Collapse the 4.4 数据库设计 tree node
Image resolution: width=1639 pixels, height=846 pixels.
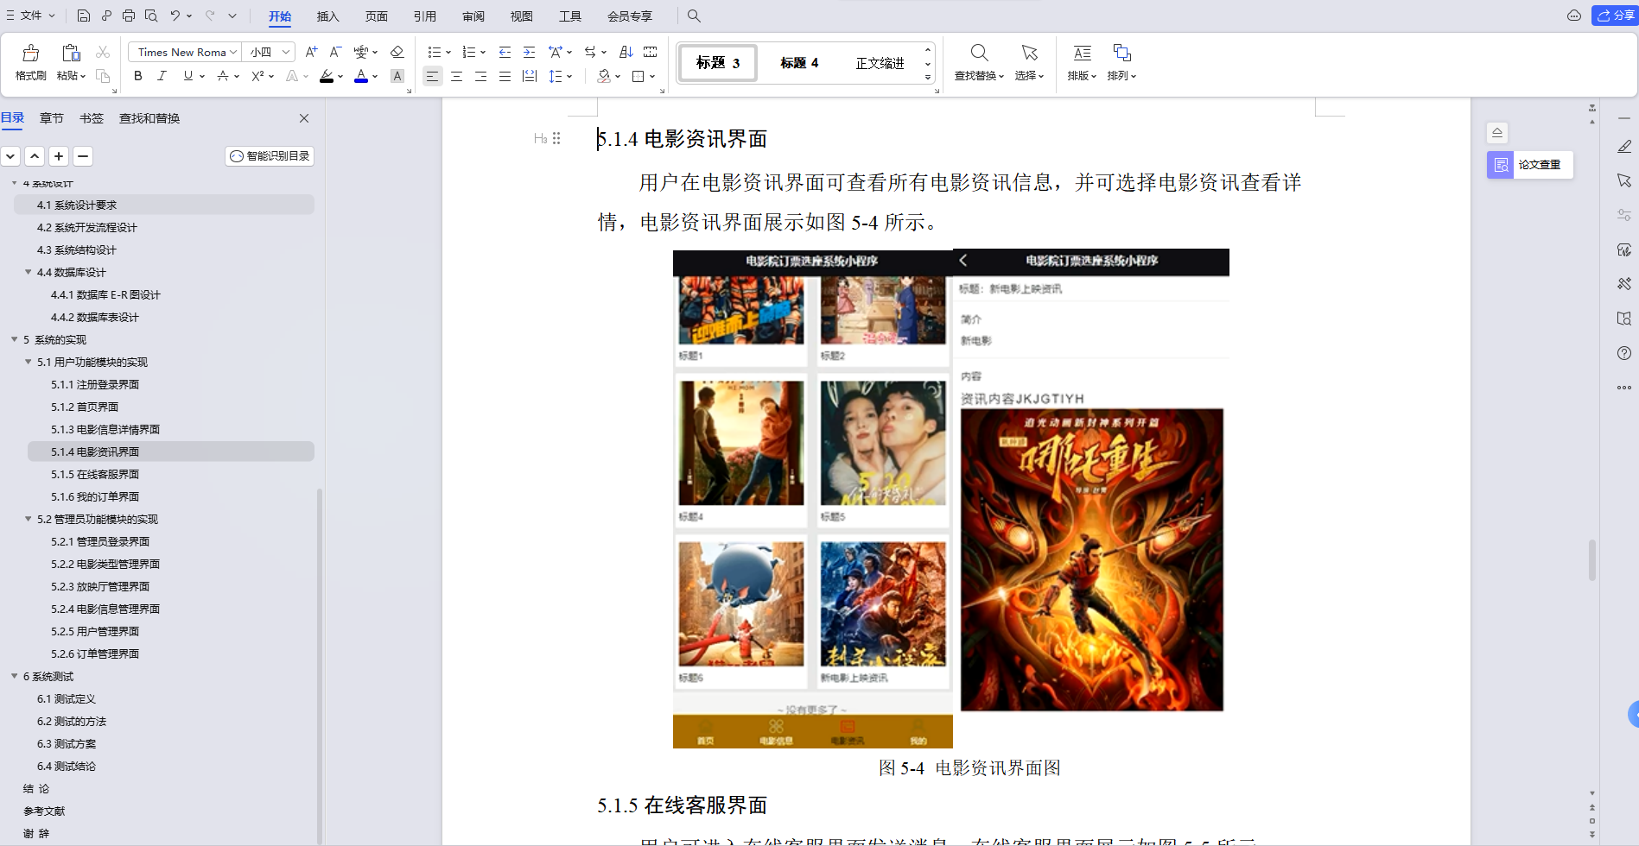29,272
